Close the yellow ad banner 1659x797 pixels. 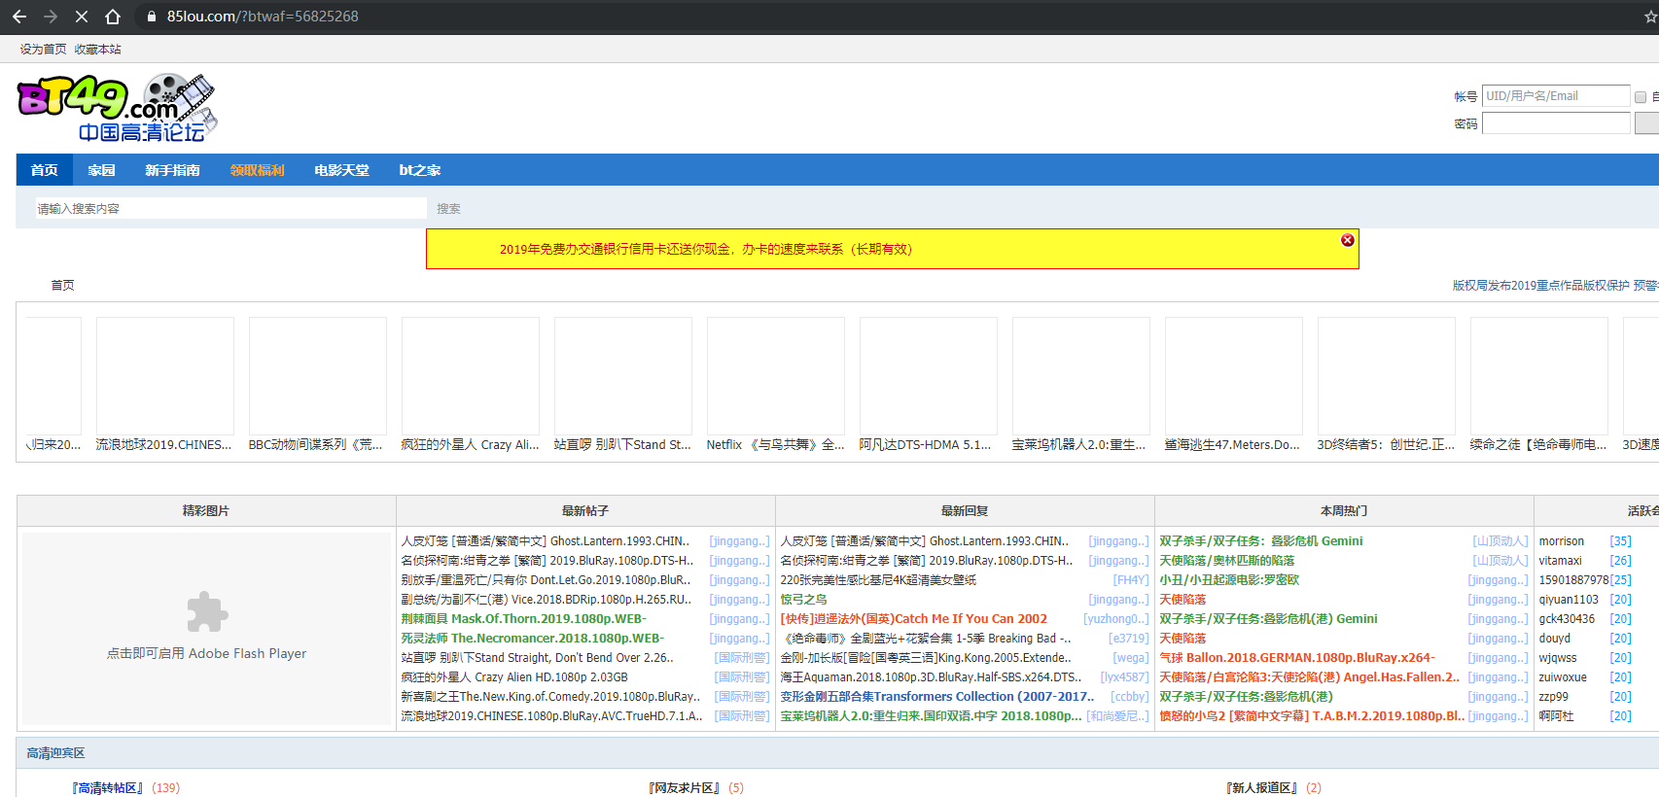tap(1347, 240)
